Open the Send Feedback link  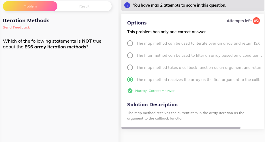[16, 27]
